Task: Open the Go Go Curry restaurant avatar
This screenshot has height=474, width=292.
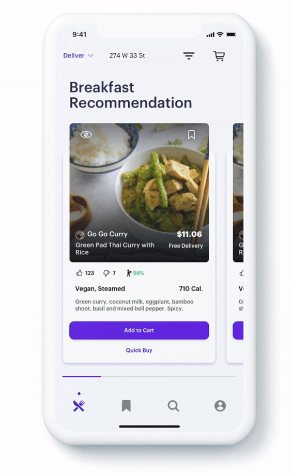Action: tap(80, 235)
